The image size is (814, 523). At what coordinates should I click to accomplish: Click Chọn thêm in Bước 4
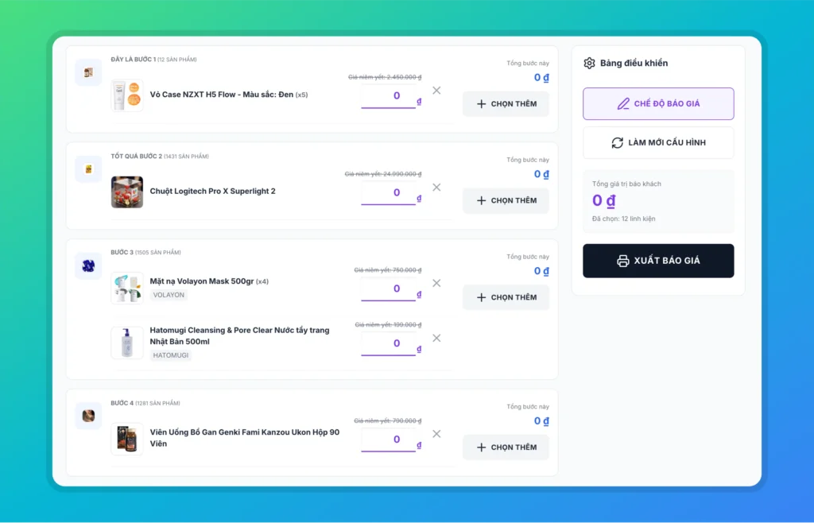point(506,447)
